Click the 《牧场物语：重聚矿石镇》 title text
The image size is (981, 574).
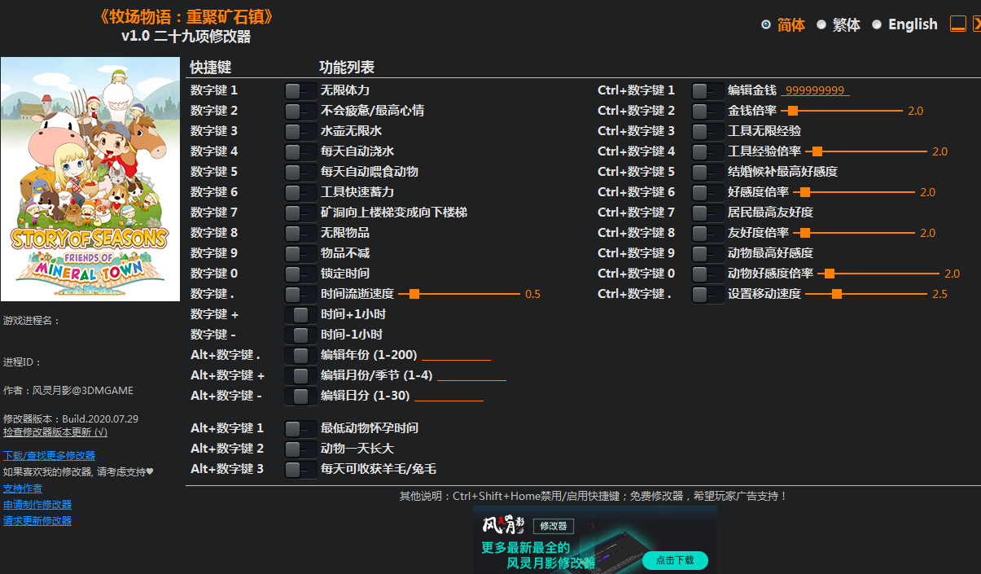(x=186, y=16)
